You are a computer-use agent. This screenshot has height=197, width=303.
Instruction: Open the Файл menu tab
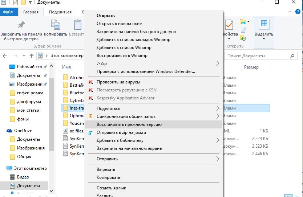click(x=8, y=12)
